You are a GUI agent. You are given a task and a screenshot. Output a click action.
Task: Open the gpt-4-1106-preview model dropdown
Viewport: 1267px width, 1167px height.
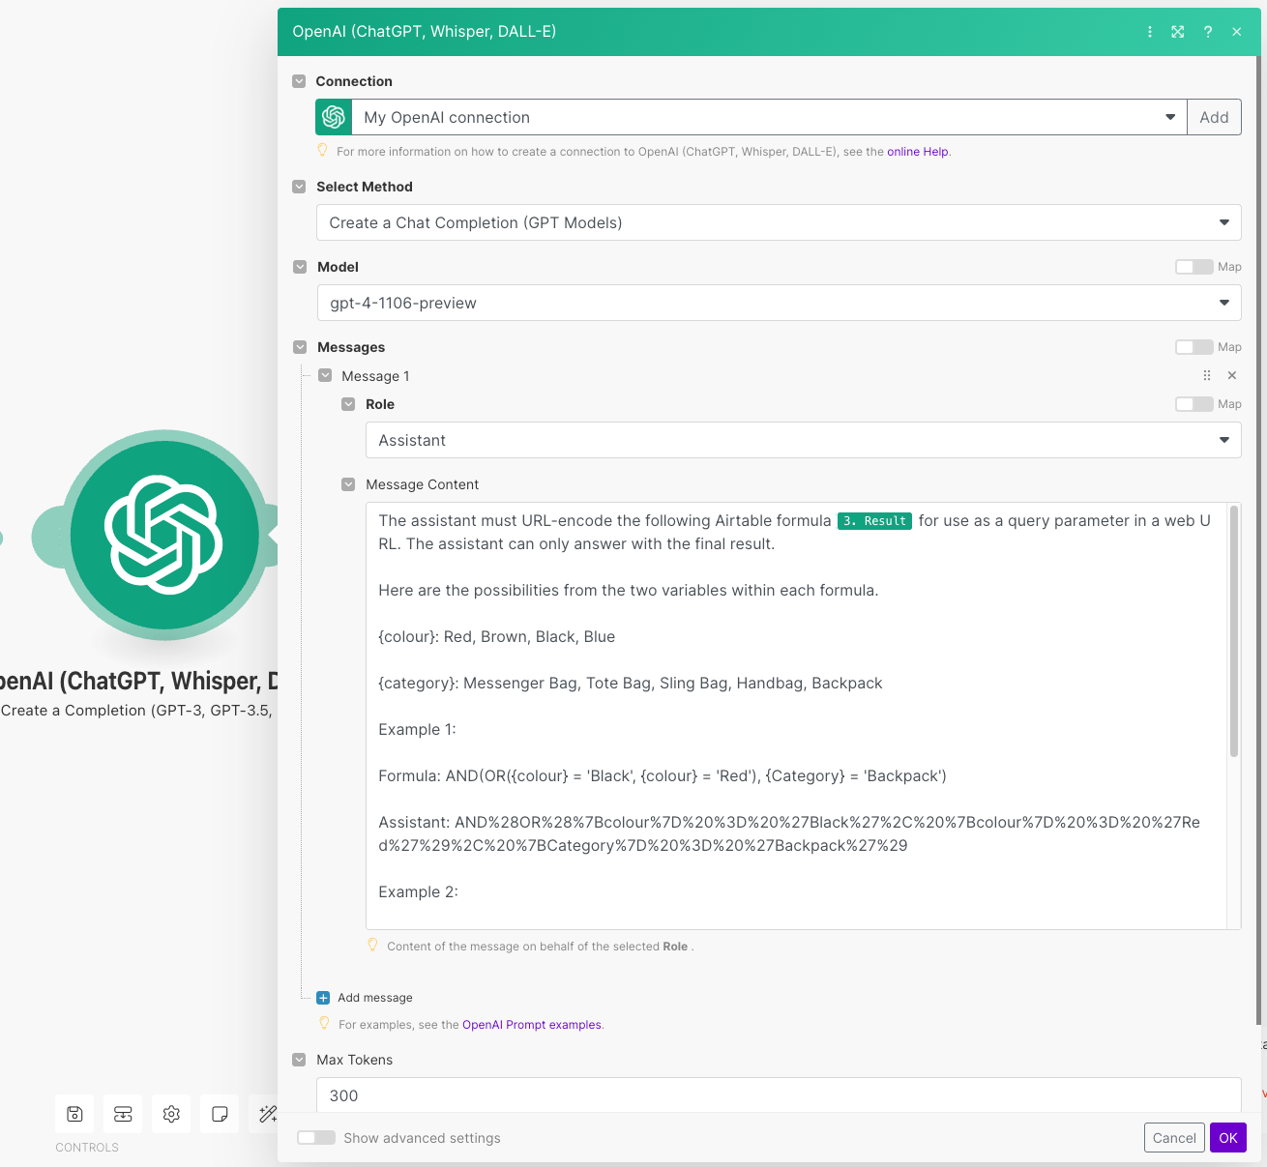[779, 303]
